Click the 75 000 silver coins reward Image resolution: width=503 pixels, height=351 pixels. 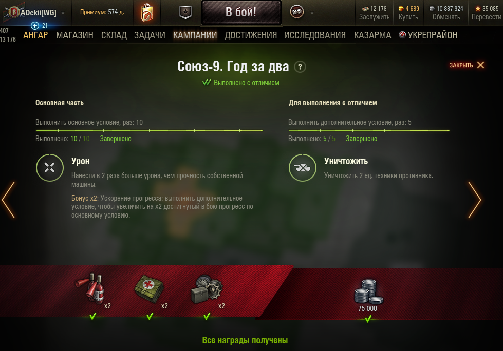[368, 295]
